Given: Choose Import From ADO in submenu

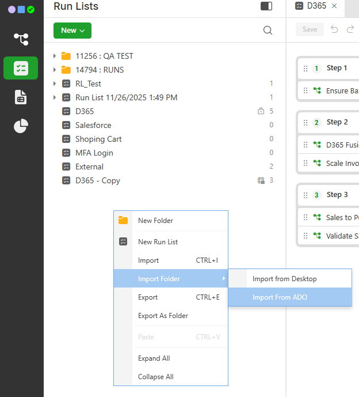Looking at the screenshot, I should [280, 297].
